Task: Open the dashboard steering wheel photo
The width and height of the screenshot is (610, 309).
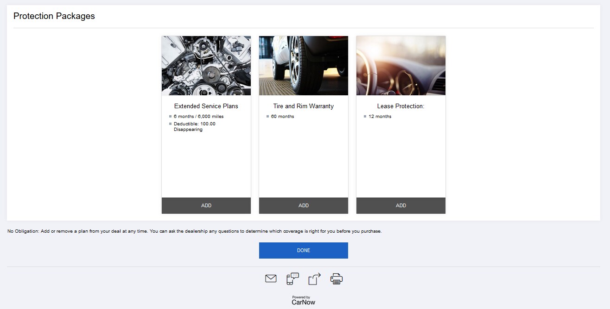Action: [401, 66]
